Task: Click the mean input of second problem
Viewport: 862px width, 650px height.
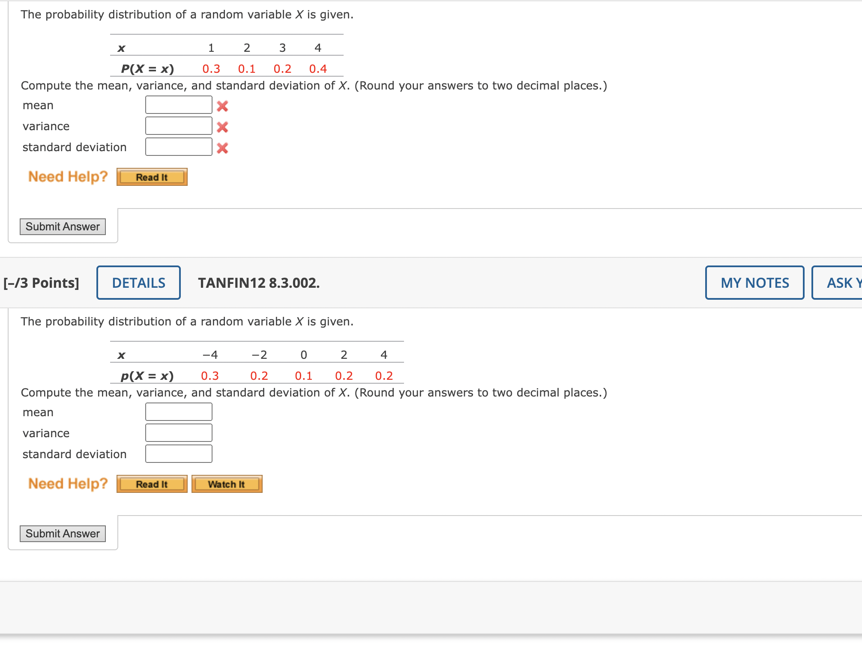Action: point(179,411)
